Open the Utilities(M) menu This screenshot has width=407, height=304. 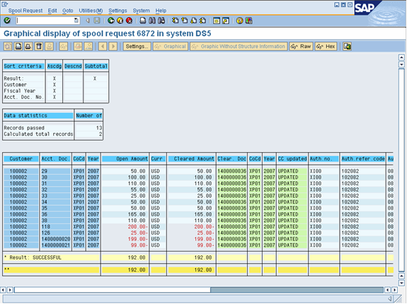pos(91,11)
